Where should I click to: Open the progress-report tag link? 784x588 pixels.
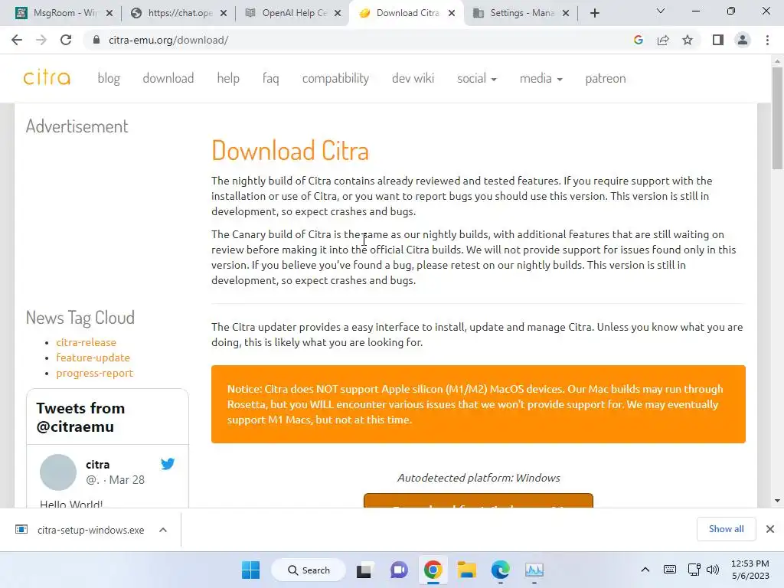pyautogui.click(x=94, y=373)
